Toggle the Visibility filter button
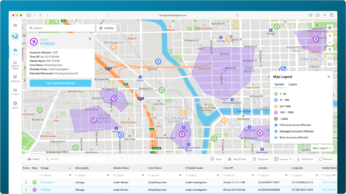Image resolution: width=346 pixels, height=194 pixels. tap(106, 28)
